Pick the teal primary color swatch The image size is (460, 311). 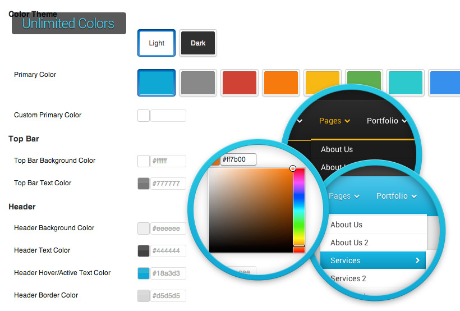(405, 83)
